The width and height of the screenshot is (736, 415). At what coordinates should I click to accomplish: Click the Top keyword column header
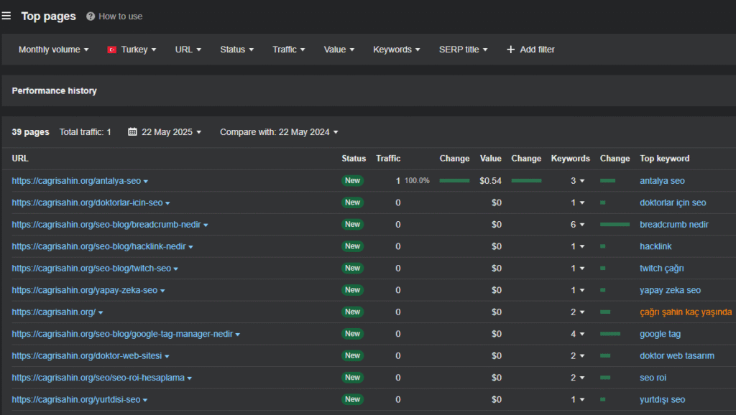coord(665,159)
